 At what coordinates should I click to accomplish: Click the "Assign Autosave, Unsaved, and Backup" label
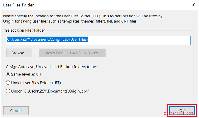(52, 67)
